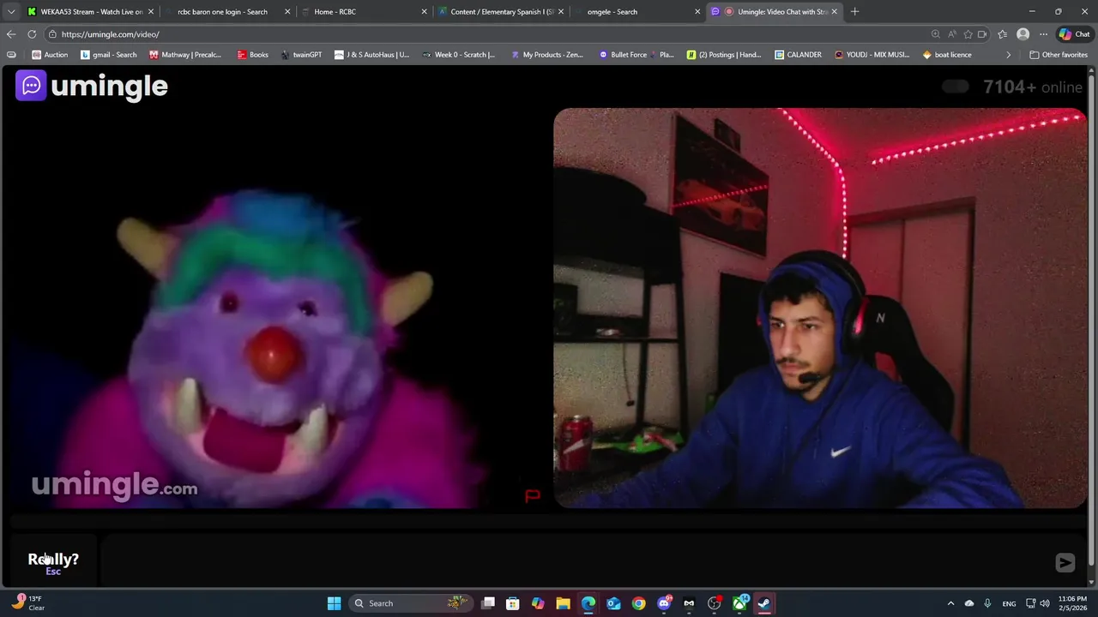Screen dimensions: 1098x617
Task: Open the weather widget showing 13°F Clear
Action: click(x=27, y=603)
